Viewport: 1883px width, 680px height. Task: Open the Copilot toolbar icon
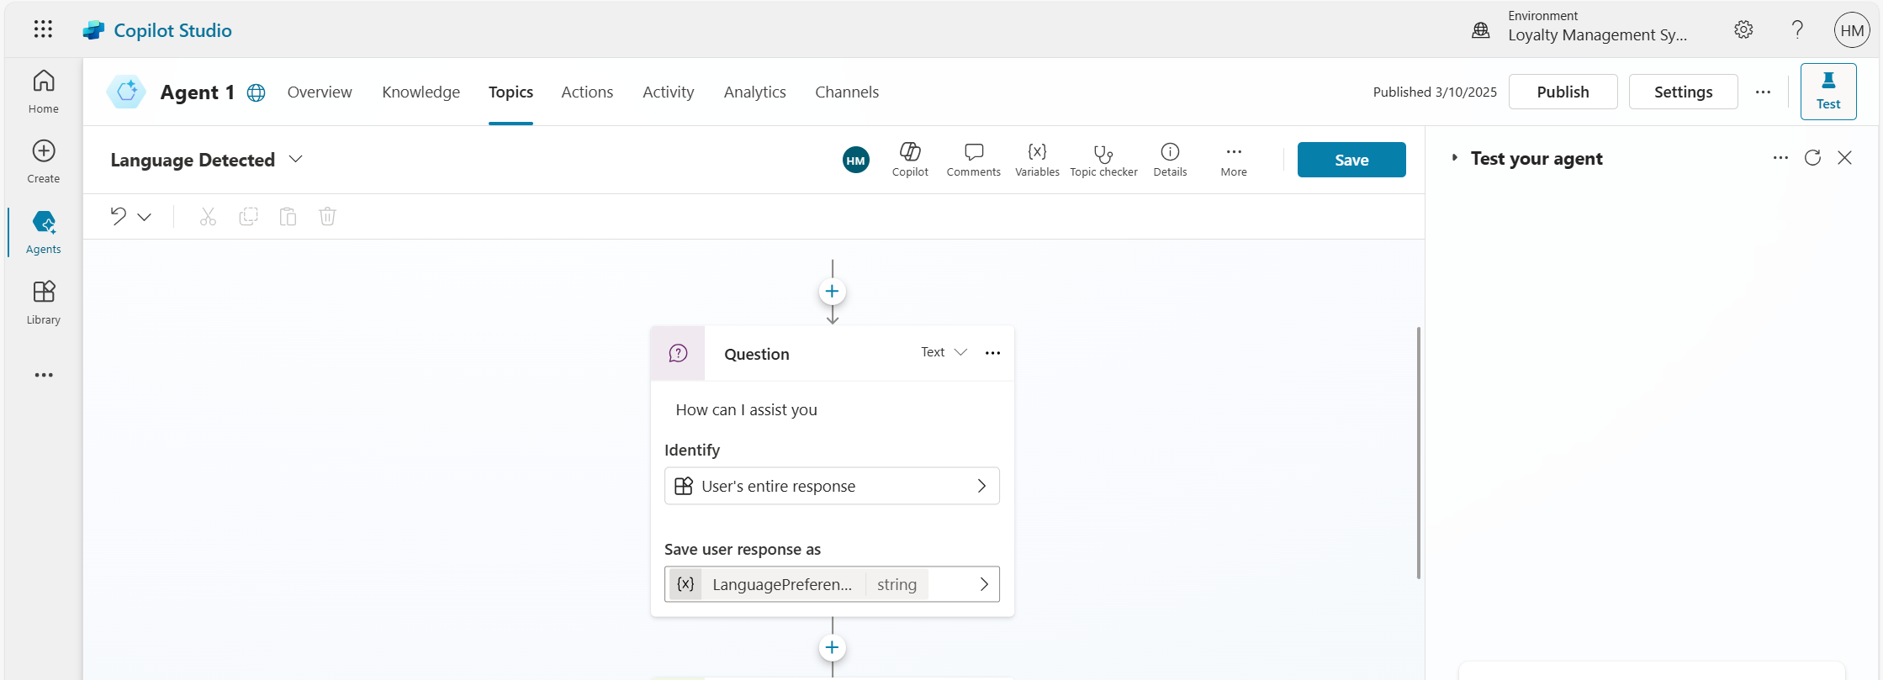coord(910,160)
